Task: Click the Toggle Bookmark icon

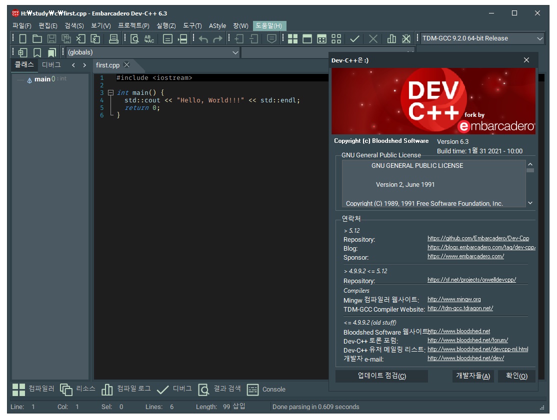Action: pos(37,52)
